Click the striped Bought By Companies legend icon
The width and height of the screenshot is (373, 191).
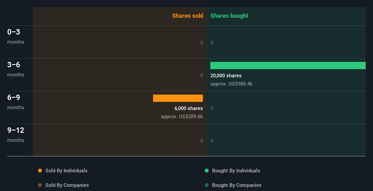(207, 185)
